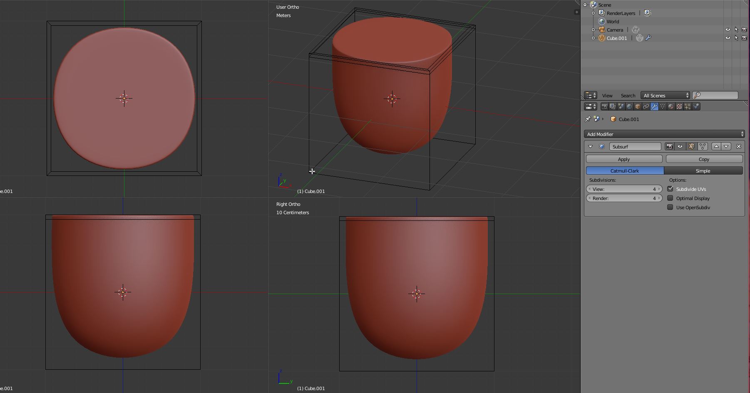The width and height of the screenshot is (750, 393).
Task: Toggle Camera selectability arrow in outliner
Action: tap(736, 30)
